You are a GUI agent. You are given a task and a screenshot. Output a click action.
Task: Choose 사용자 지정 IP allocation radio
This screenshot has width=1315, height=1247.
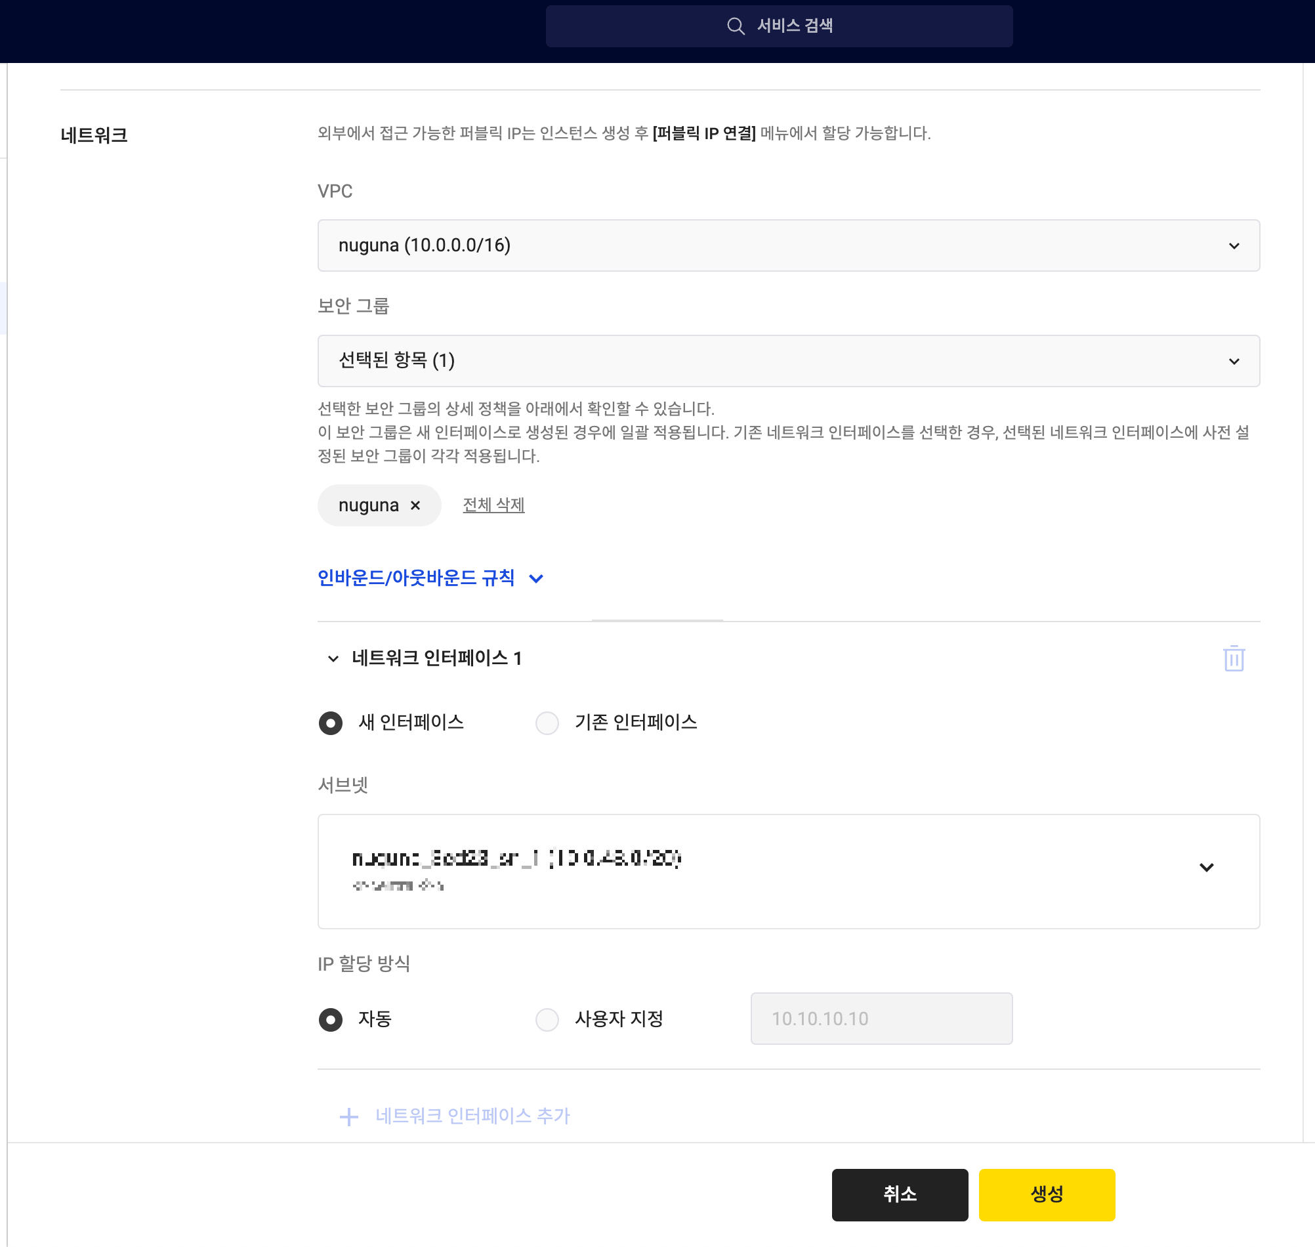[x=547, y=1019]
